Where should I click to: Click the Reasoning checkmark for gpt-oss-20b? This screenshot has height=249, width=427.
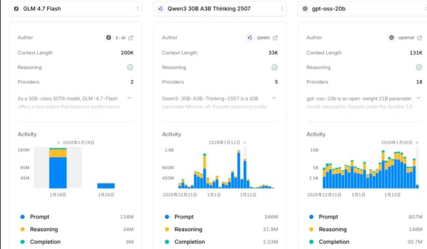(419, 67)
